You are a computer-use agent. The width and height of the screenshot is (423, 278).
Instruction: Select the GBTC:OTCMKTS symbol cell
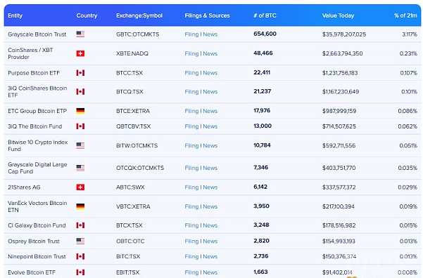(137, 34)
